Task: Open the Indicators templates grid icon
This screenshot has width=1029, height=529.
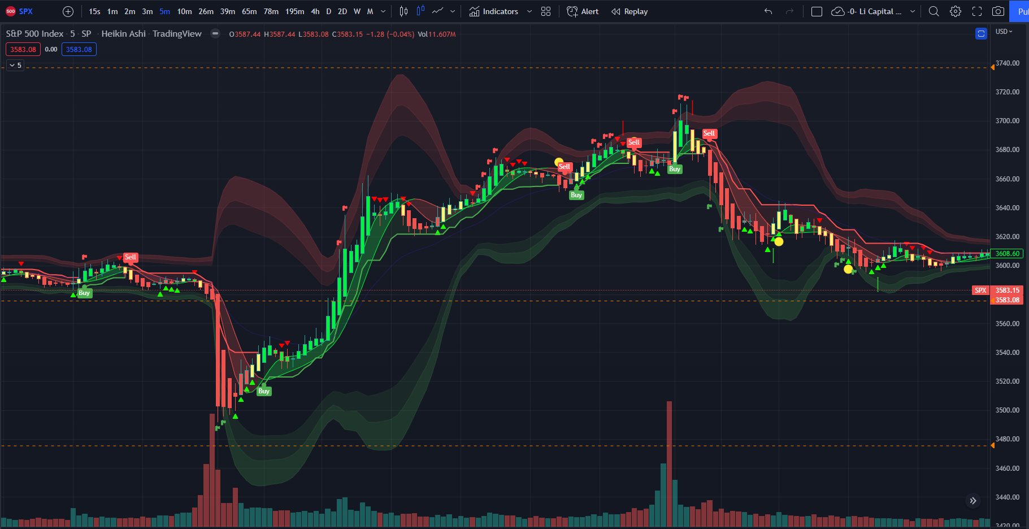Action: click(545, 11)
